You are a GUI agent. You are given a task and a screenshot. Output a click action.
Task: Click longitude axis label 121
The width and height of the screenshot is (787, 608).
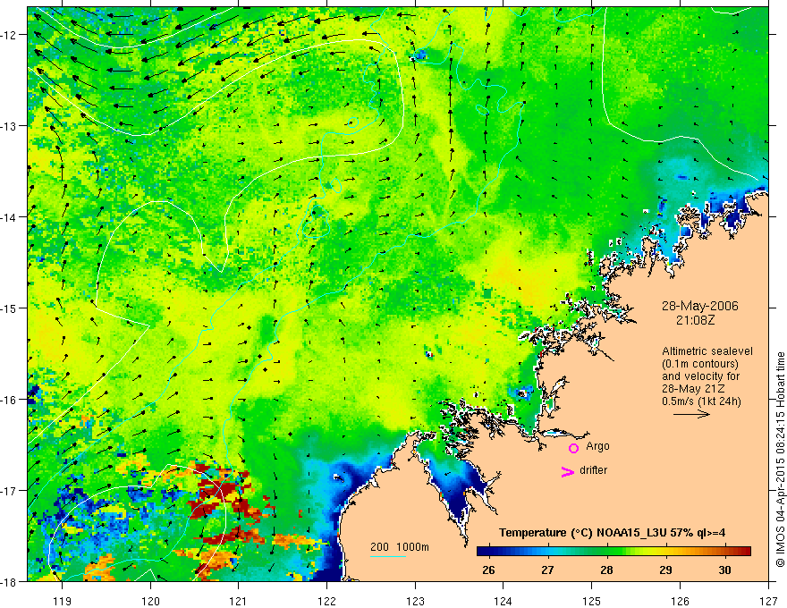click(239, 601)
